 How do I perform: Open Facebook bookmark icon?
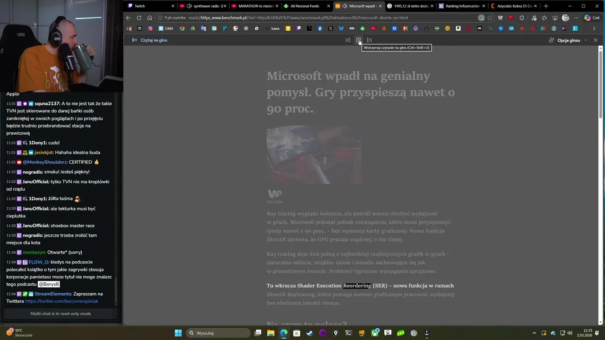[x=320, y=28]
